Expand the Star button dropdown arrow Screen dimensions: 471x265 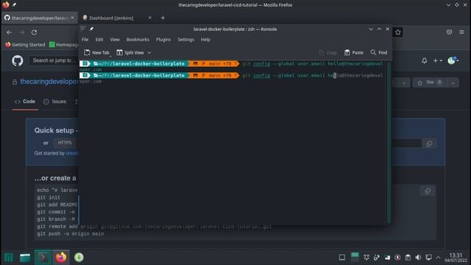click(453, 82)
